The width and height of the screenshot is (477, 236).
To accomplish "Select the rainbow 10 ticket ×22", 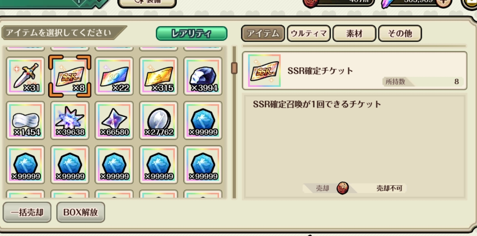I will click(114, 76).
